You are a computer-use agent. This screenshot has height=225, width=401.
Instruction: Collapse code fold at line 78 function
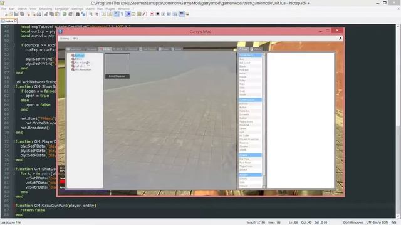[x=14, y=169]
